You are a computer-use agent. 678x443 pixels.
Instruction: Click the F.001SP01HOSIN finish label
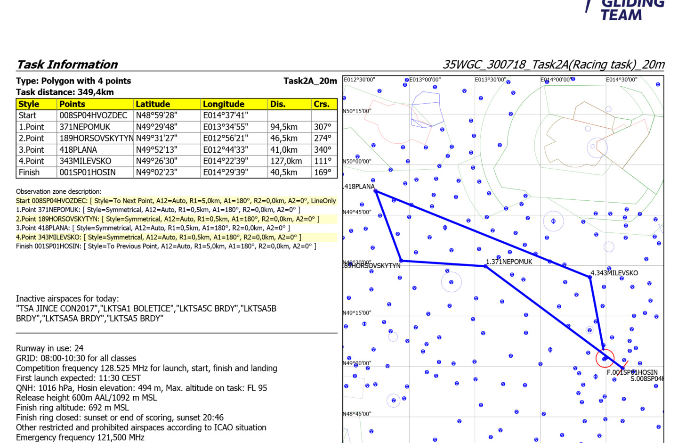[632, 372]
